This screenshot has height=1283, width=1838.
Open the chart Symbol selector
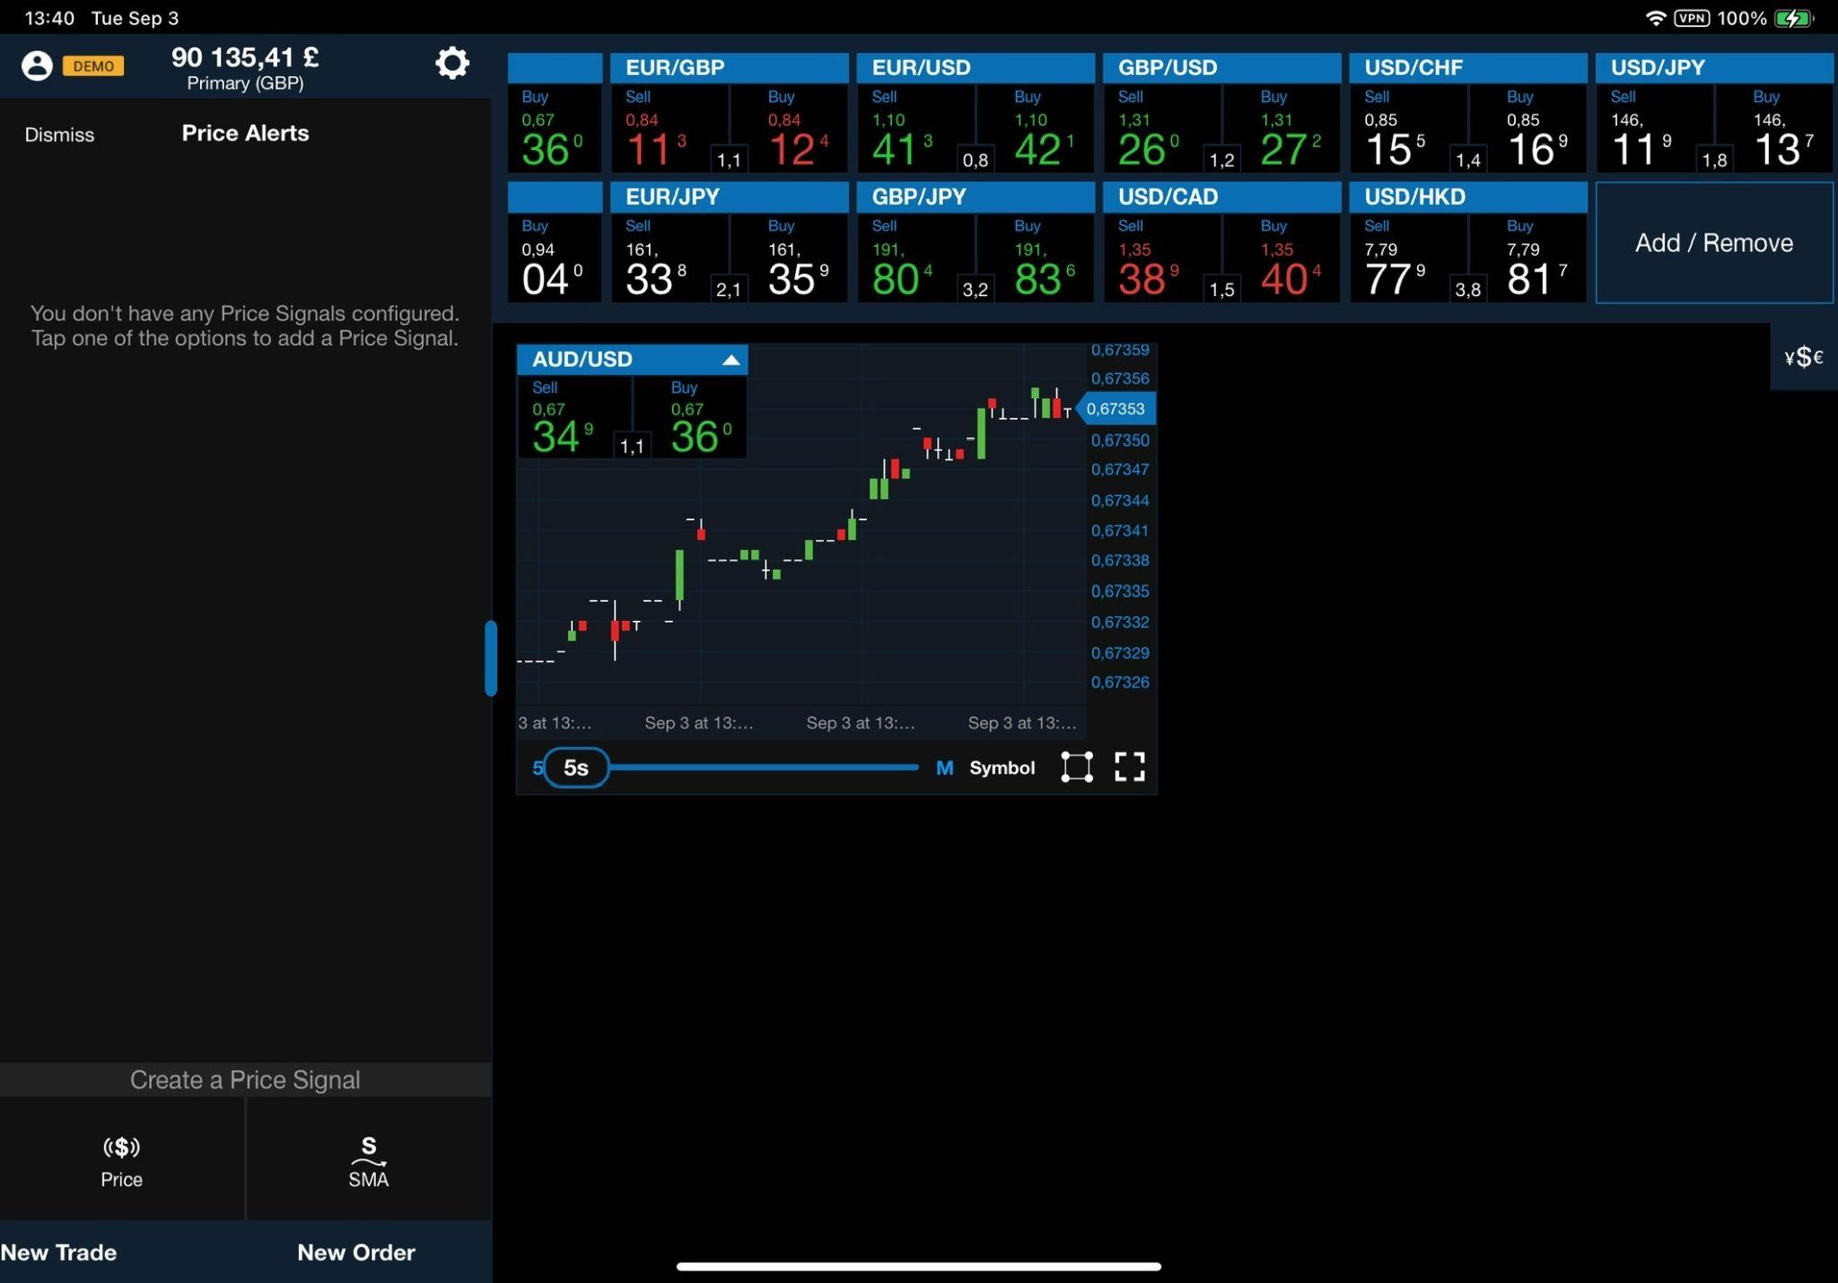click(1002, 768)
